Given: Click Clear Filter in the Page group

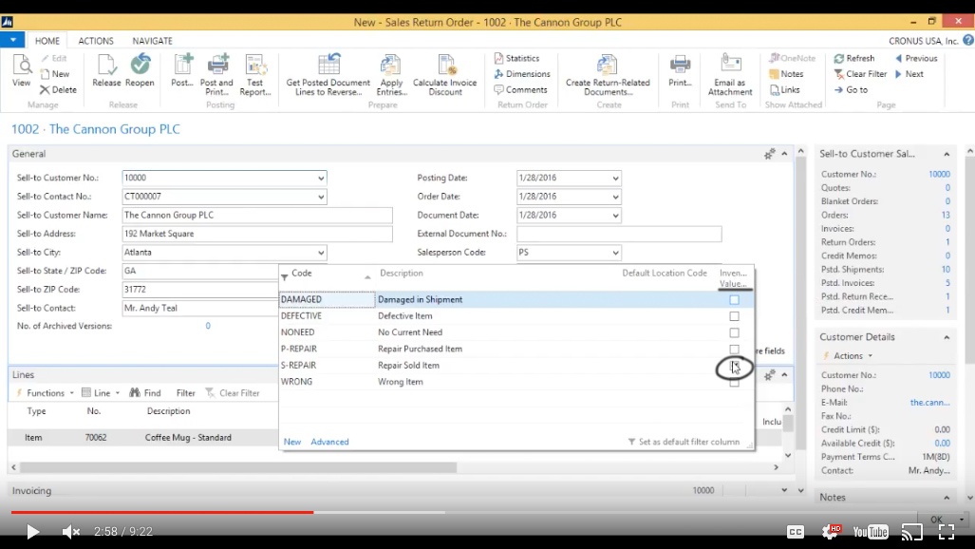Looking at the screenshot, I should pos(860,73).
